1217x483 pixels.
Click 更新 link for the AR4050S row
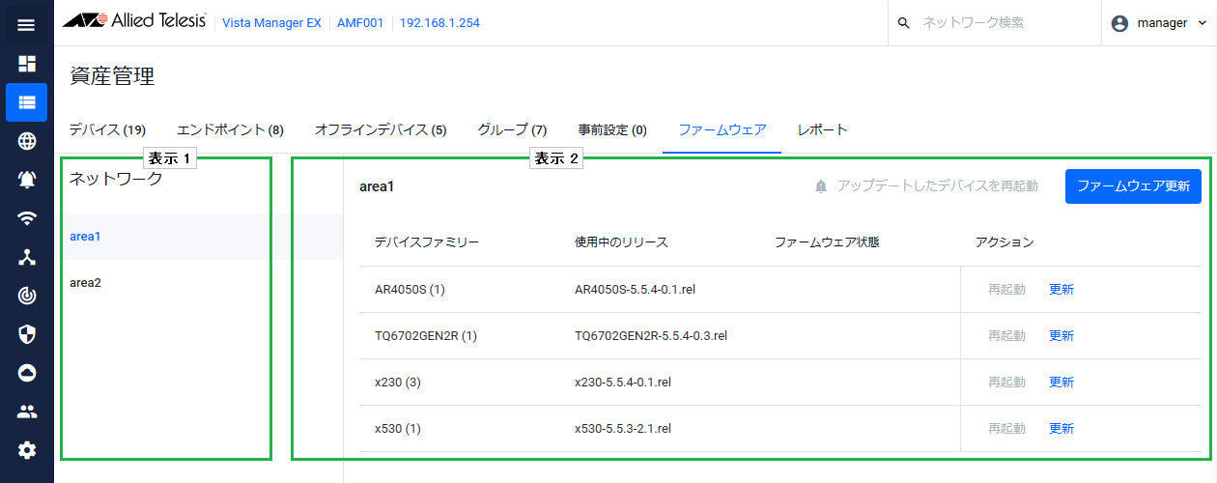1061,290
